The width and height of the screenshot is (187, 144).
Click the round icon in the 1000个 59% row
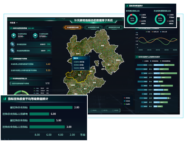[13, 44]
